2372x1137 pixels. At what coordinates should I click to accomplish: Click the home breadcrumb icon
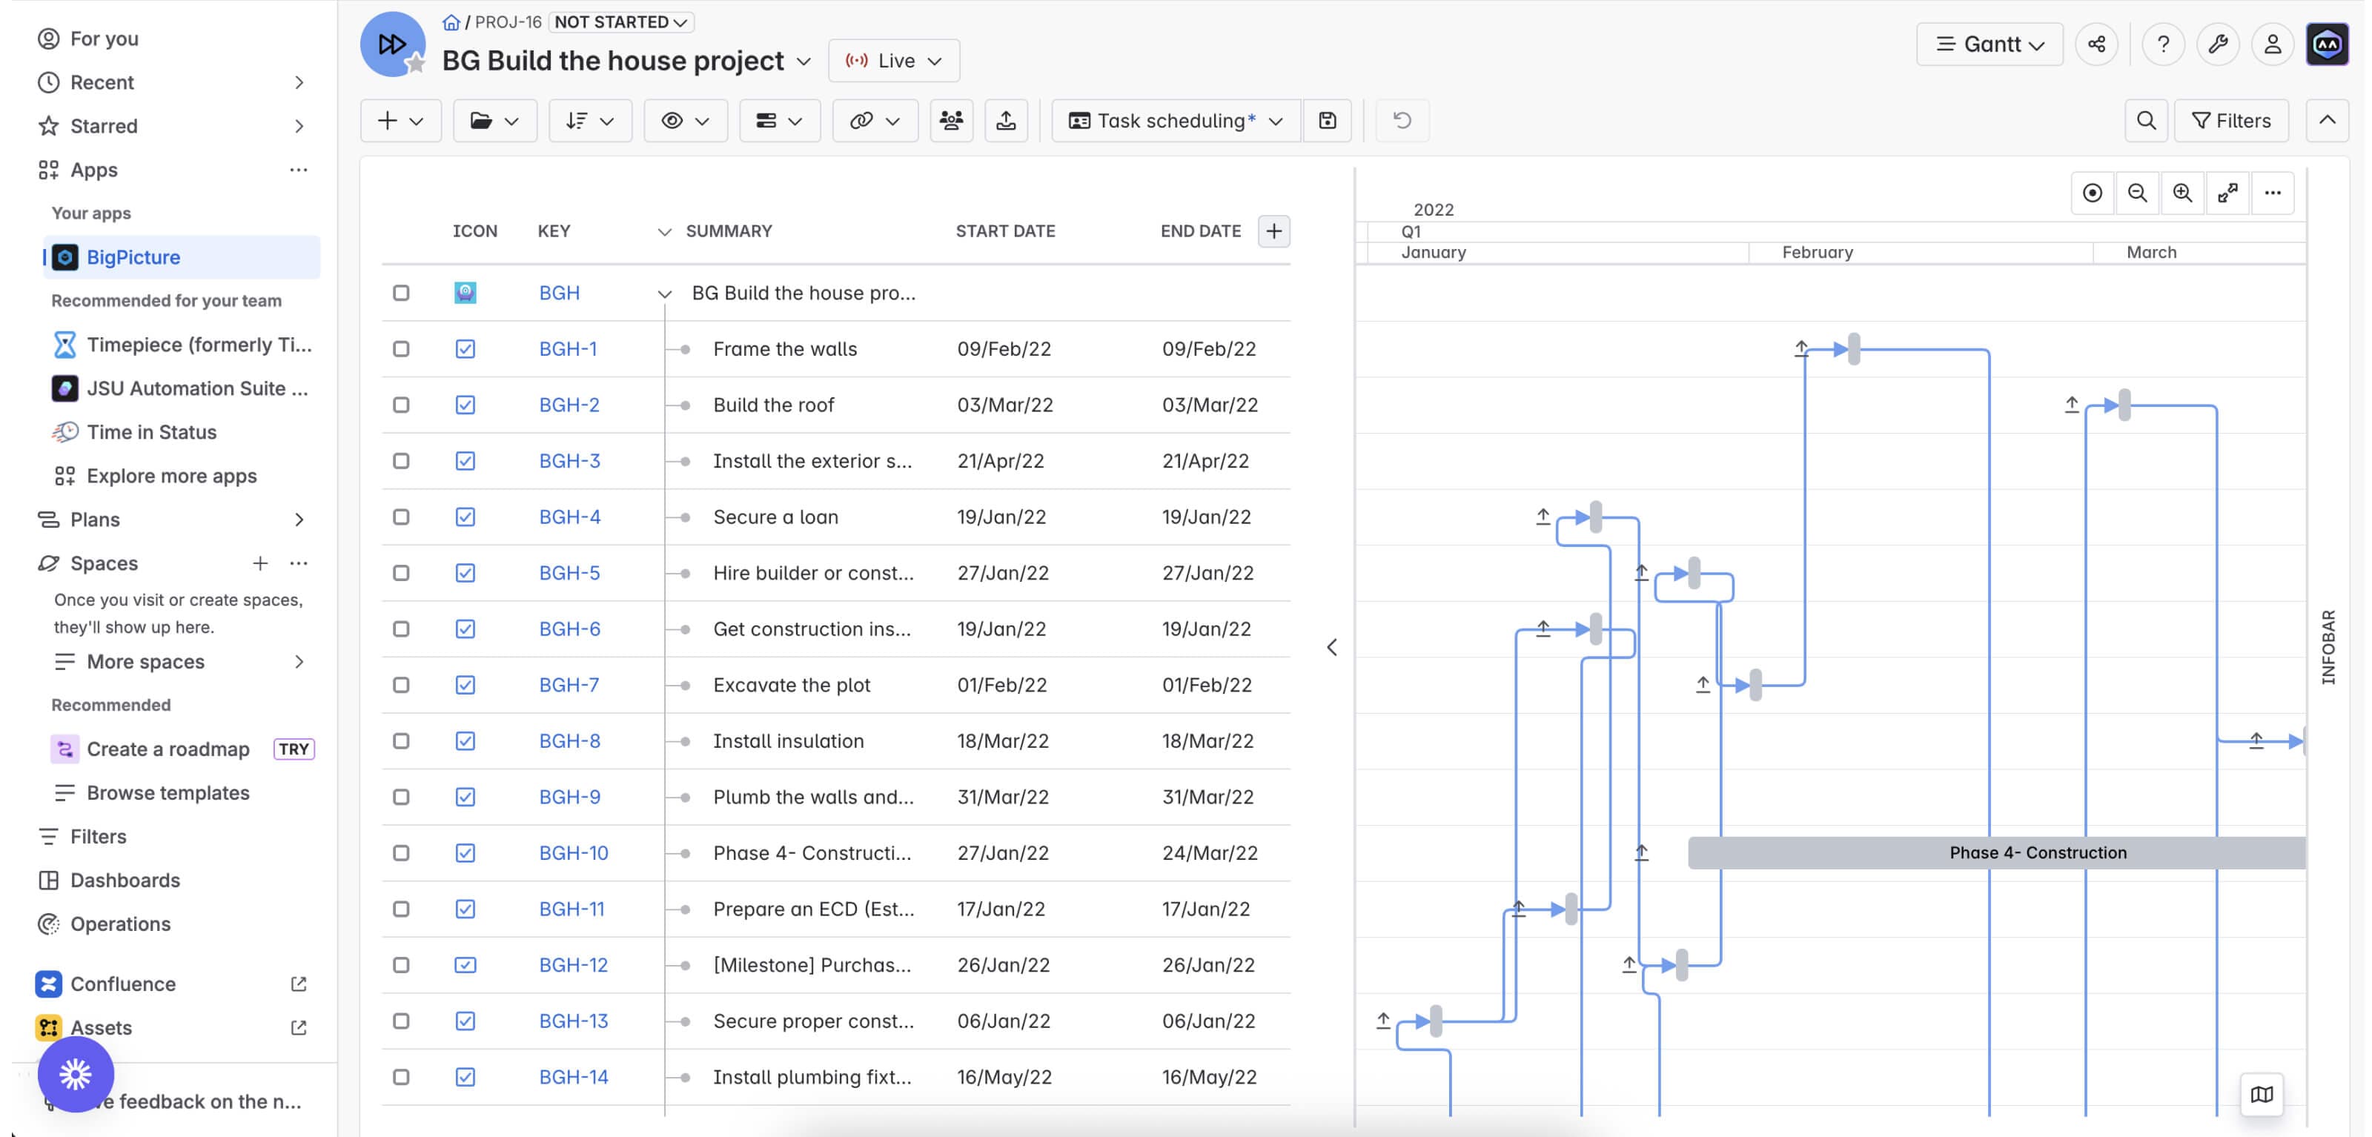[451, 22]
